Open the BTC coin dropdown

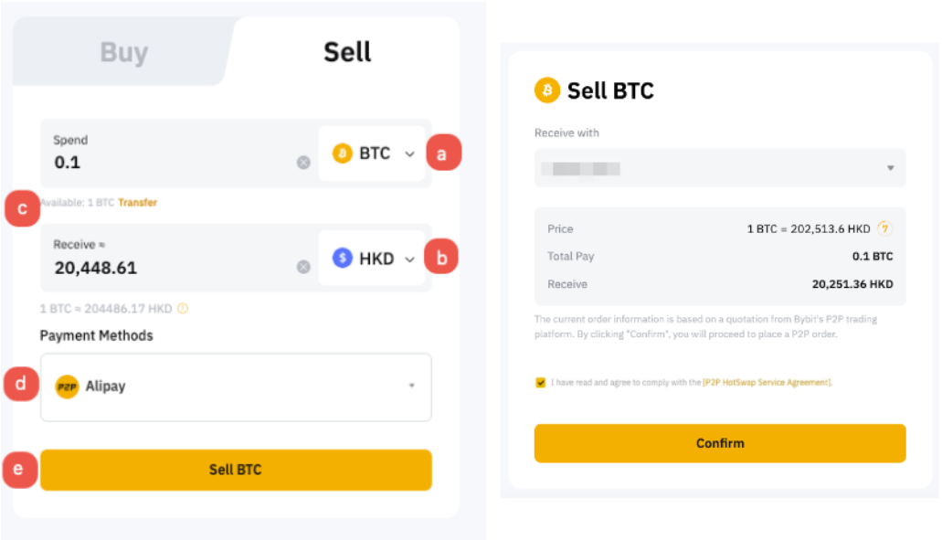(409, 154)
